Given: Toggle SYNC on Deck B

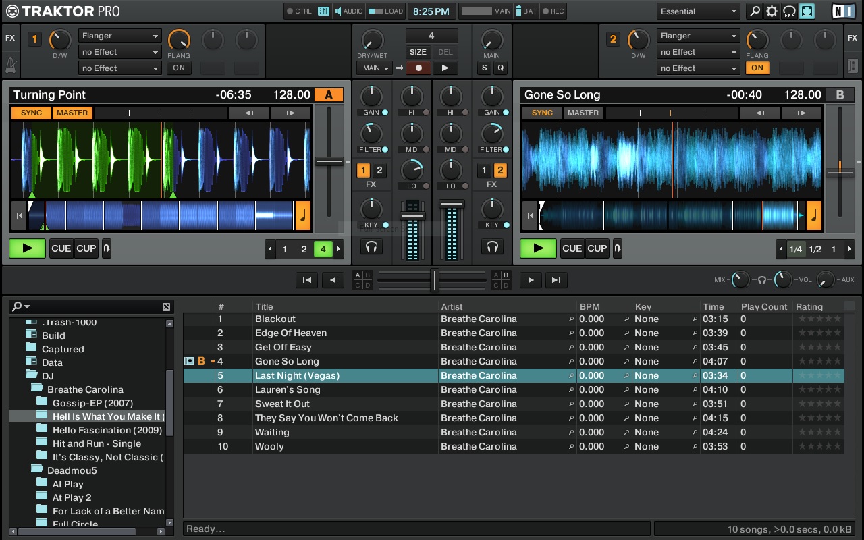Looking at the screenshot, I should [x=542, y=113].
